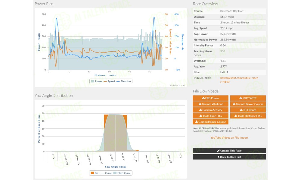
Task: Go Back To Race List
Action: 229,157
